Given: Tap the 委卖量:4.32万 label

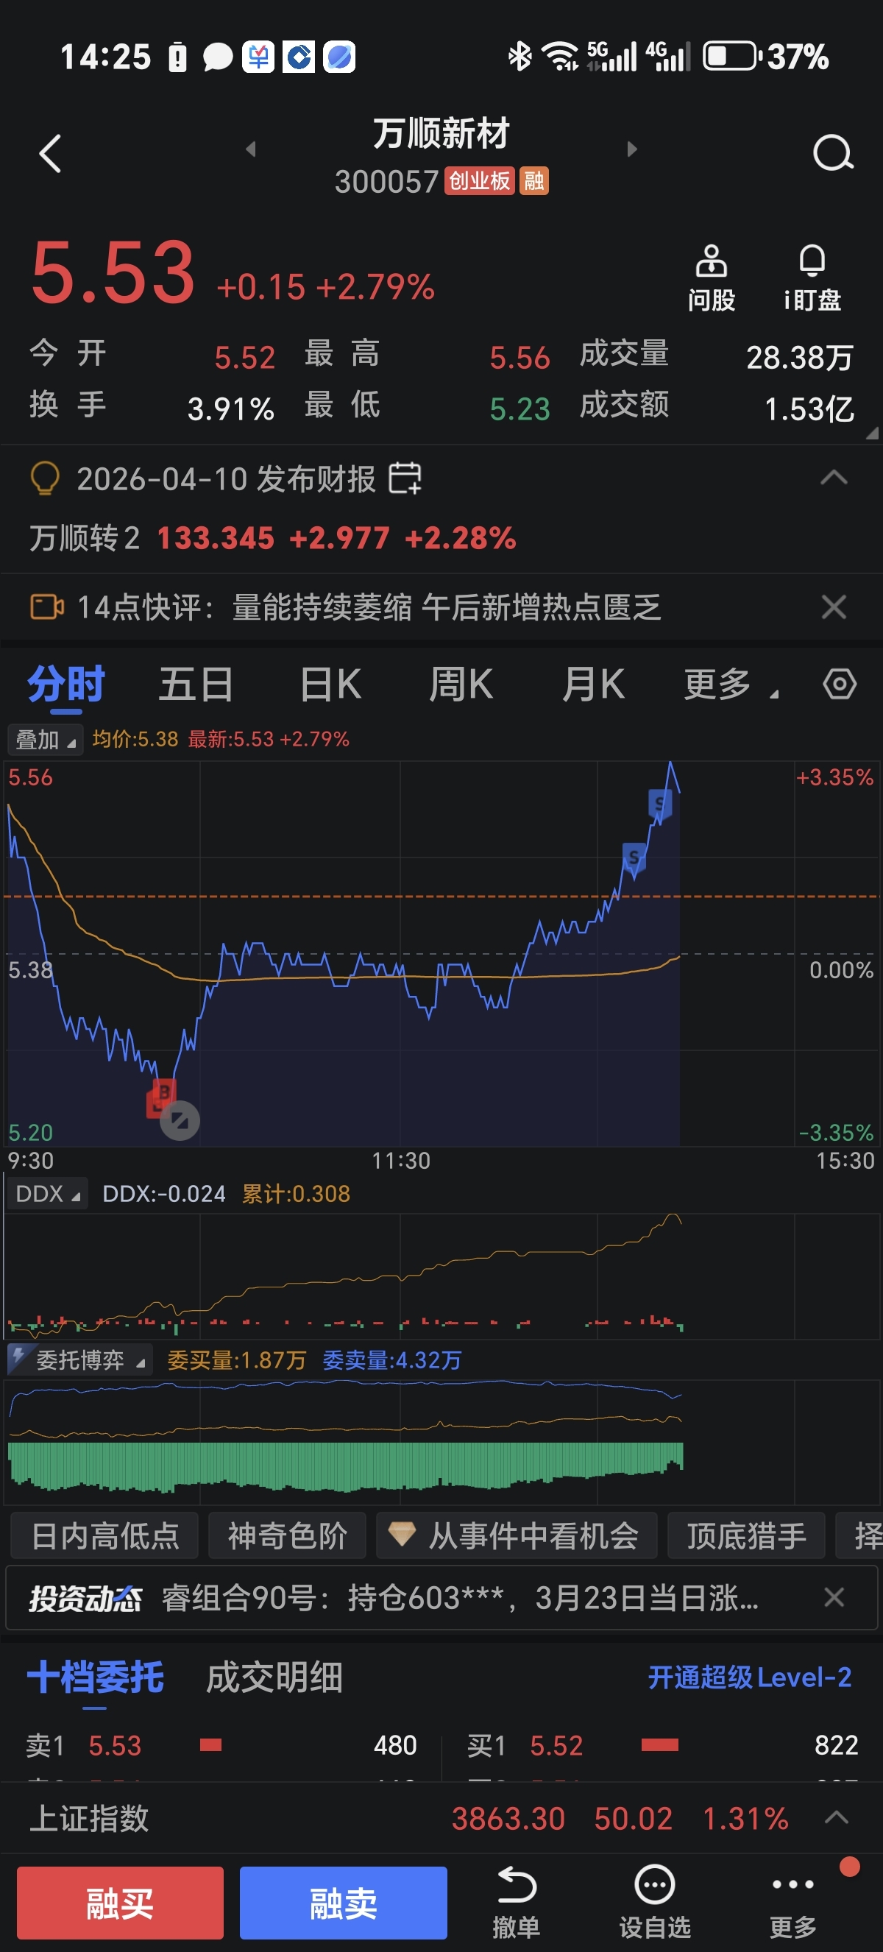Looking at the screenshot, I should point(391,1359).
